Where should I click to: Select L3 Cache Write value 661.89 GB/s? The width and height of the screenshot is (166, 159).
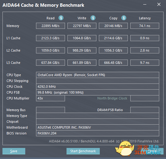(x=82, y=63)
